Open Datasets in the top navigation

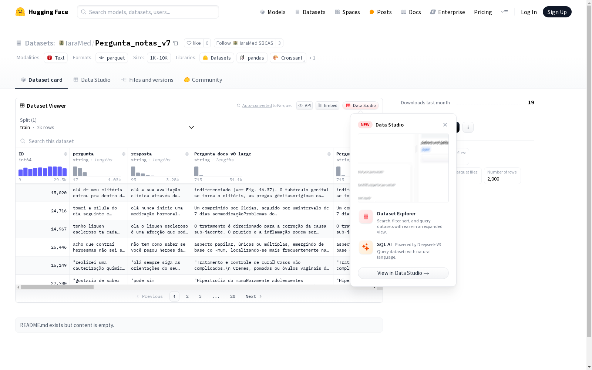point(310,12)
